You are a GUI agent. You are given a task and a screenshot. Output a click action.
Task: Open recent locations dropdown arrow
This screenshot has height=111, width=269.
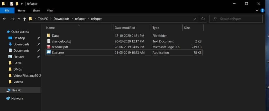pos(19,19)
